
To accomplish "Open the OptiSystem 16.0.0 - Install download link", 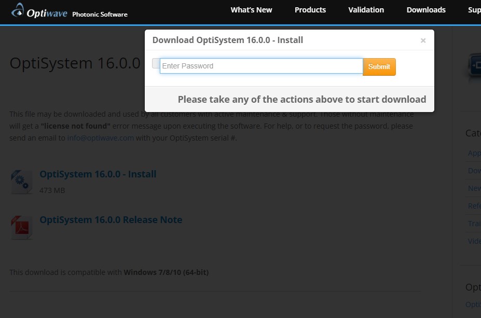I will click(98, 174).
